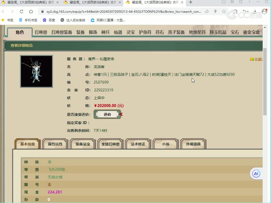Screen dimensions: 271x203
Task: Click the guild name 无泪之城
Action: tap(55, 177)
